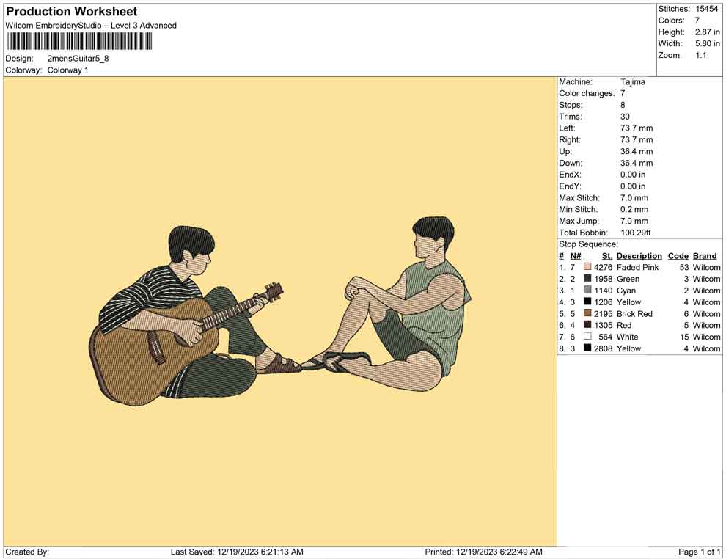Click the White description text
726x559 pixels.
pyautogui.click(x=628, y=337)
